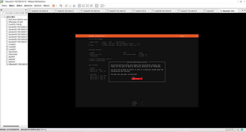Open the library search dropdown arrow

coord(26,13)
